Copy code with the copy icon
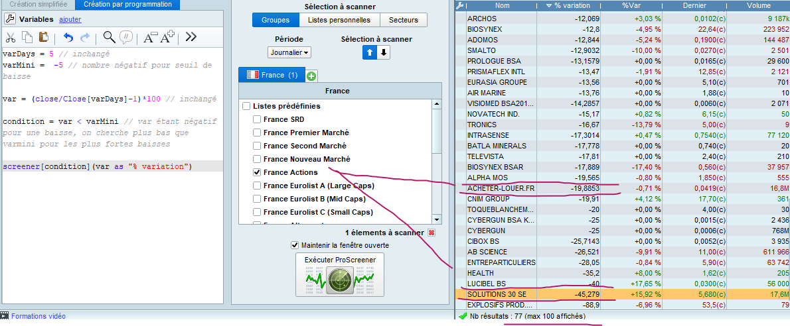 [x=27, y=36]
